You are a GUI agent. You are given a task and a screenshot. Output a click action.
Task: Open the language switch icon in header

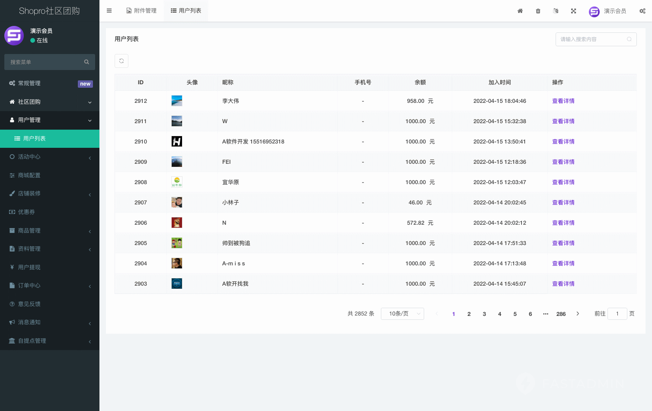[556, 11]
